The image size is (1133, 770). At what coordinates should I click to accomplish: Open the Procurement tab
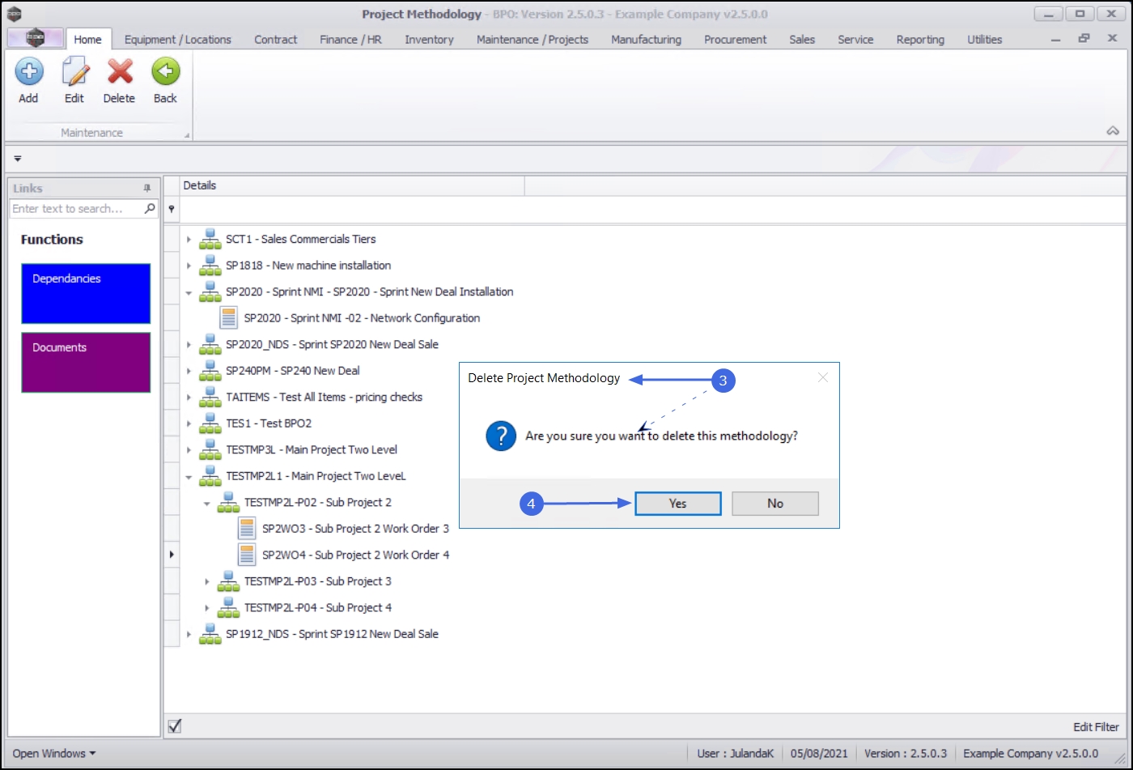pyautogui.click(x=735, y=39)
